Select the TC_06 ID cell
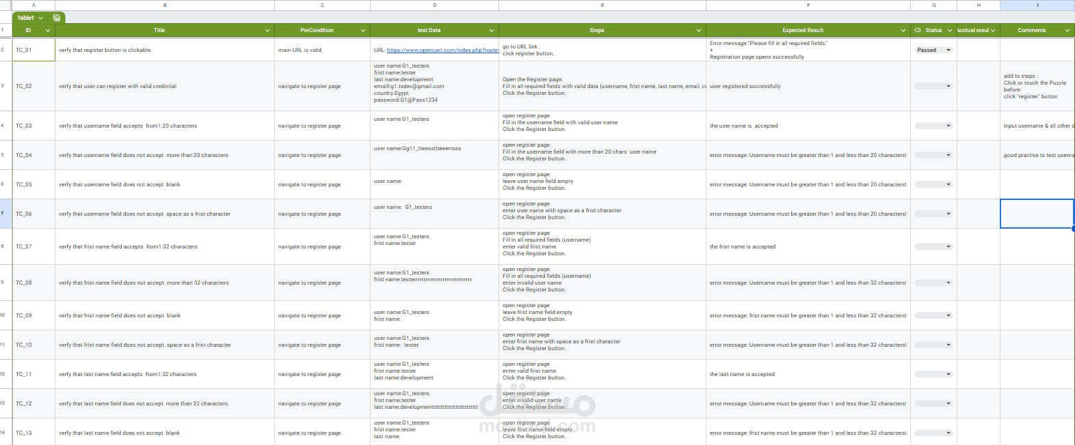The width and height of the screenshot is (1075, 445). (34, 214)
